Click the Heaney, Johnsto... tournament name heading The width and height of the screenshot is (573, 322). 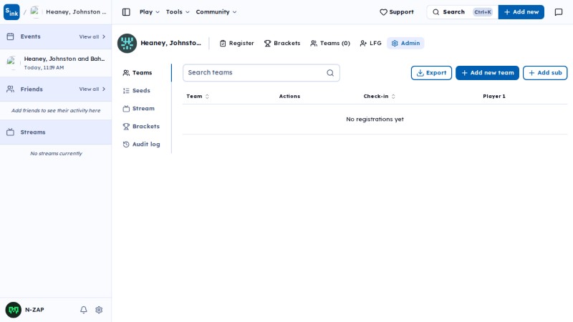(170, 43)
